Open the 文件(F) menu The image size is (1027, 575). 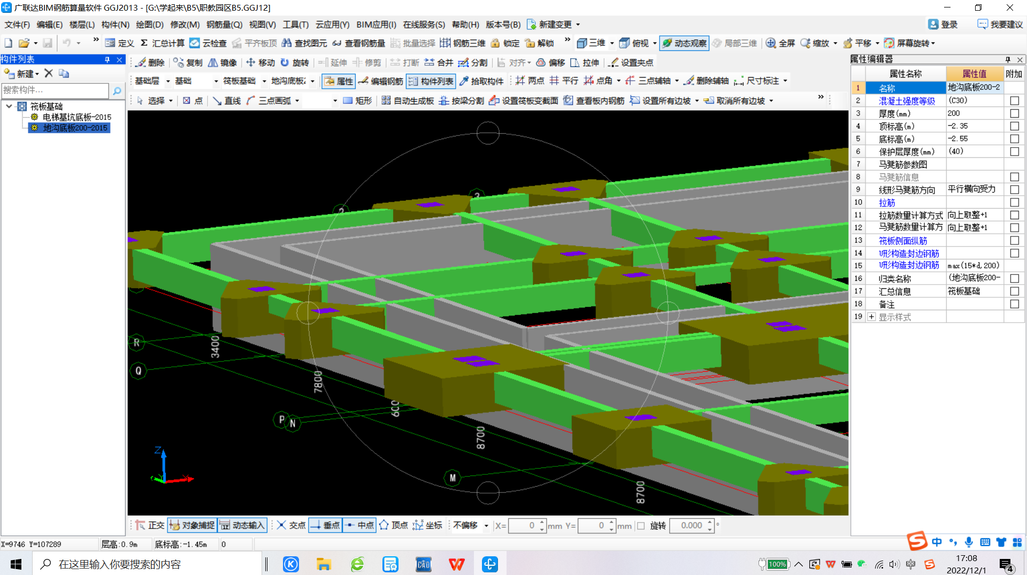tap(17, 25)
